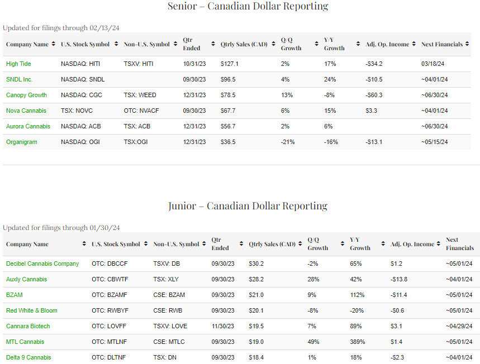
Task: Toggle Senior table Q/Q Growth sort arrows
Action: click(316, 44)
